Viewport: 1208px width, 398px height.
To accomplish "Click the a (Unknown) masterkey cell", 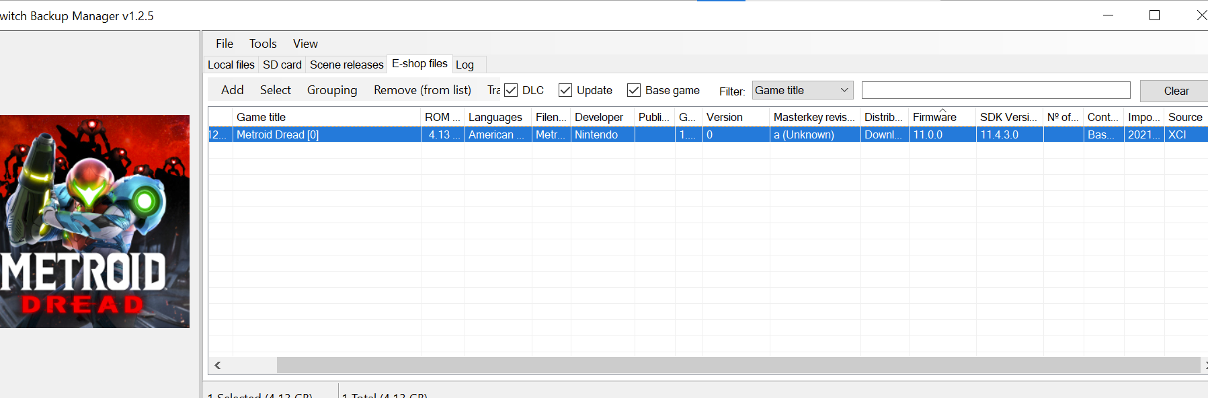I will 815,134.
